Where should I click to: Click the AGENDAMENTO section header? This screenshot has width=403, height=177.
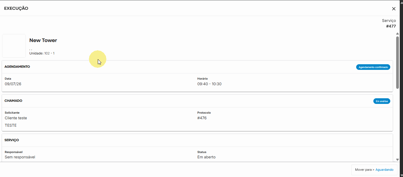point(17,67)
